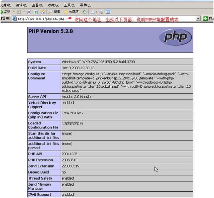Click the PHP API label
214x198 pixels.
pyautogui.click(x=35, y=154)
